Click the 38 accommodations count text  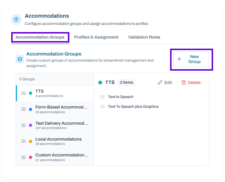(x=50, y=144)
